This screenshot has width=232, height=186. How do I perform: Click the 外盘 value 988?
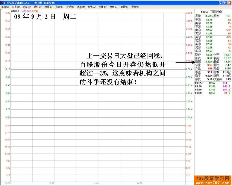click(210, 68)
